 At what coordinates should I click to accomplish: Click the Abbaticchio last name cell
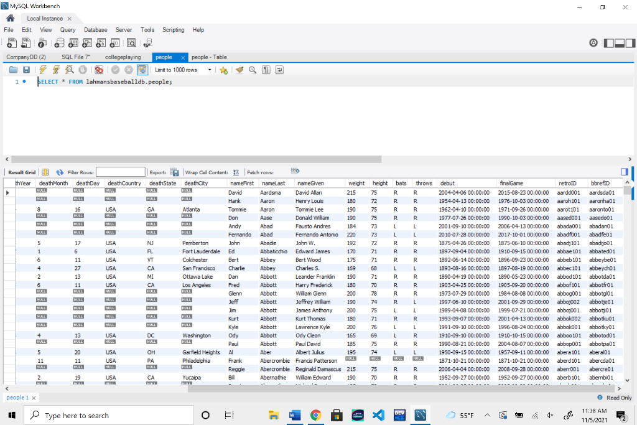coord(274,251)
